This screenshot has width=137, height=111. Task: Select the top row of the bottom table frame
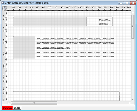pos(66,93)
